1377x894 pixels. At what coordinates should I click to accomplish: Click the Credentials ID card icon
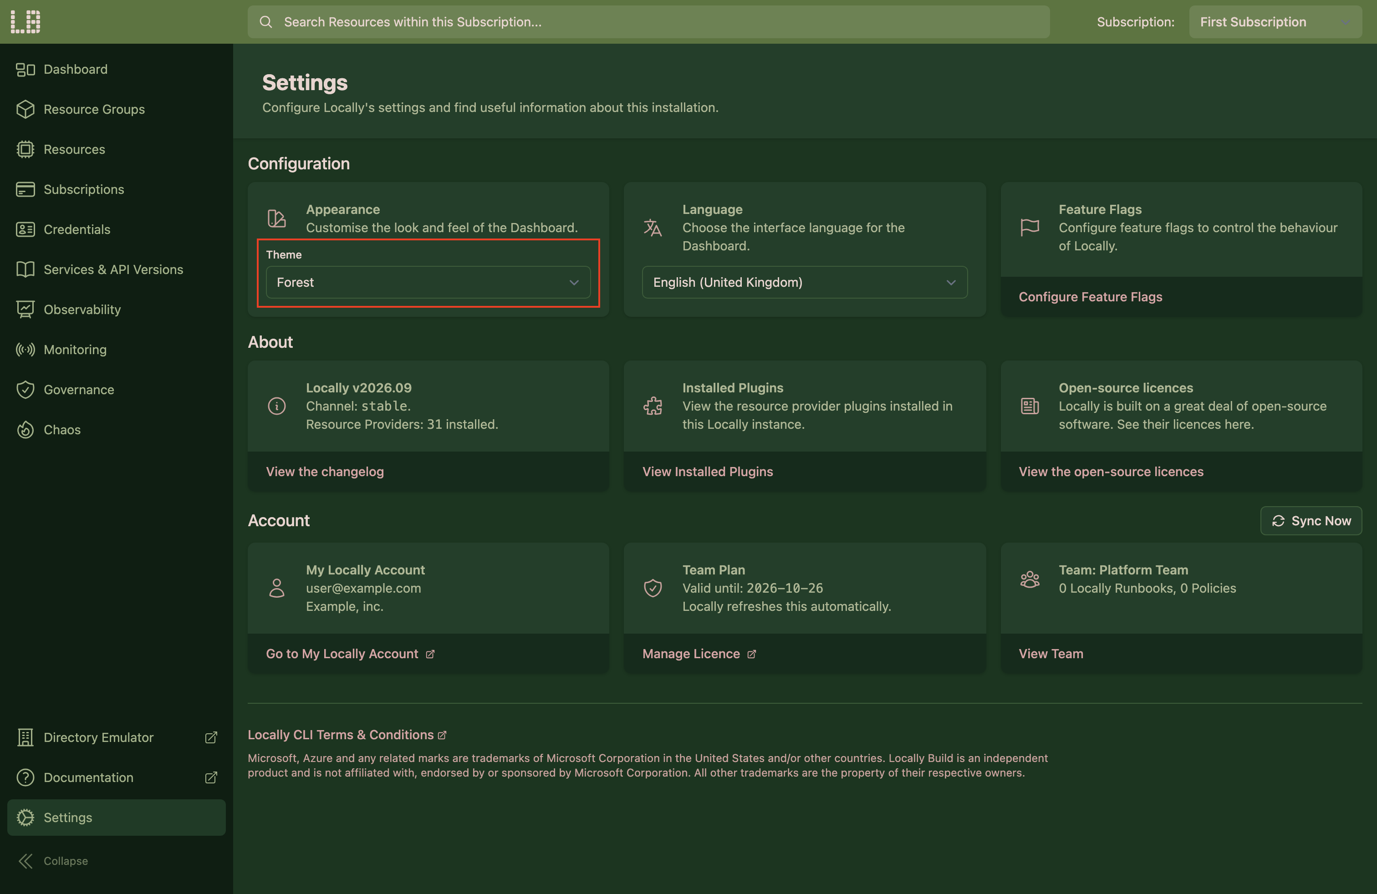25,229
